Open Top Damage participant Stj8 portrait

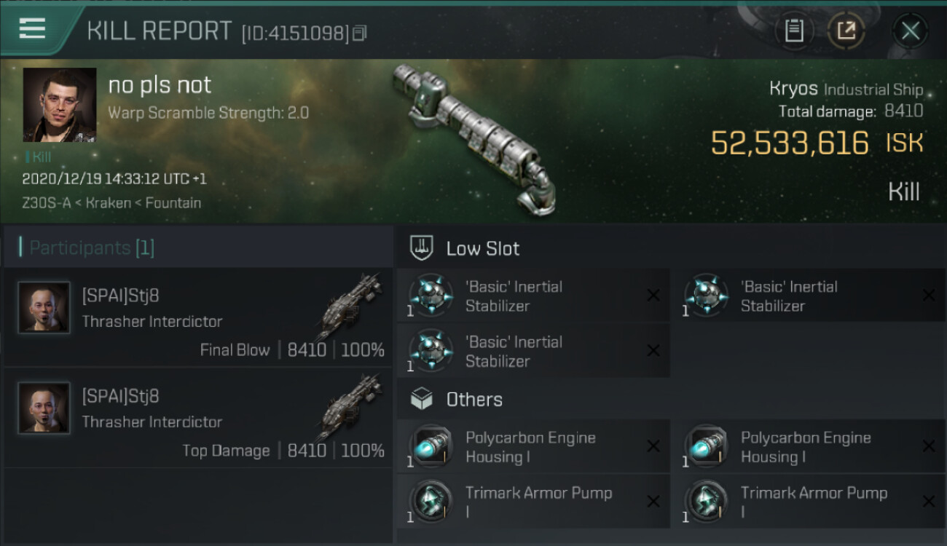44,408
